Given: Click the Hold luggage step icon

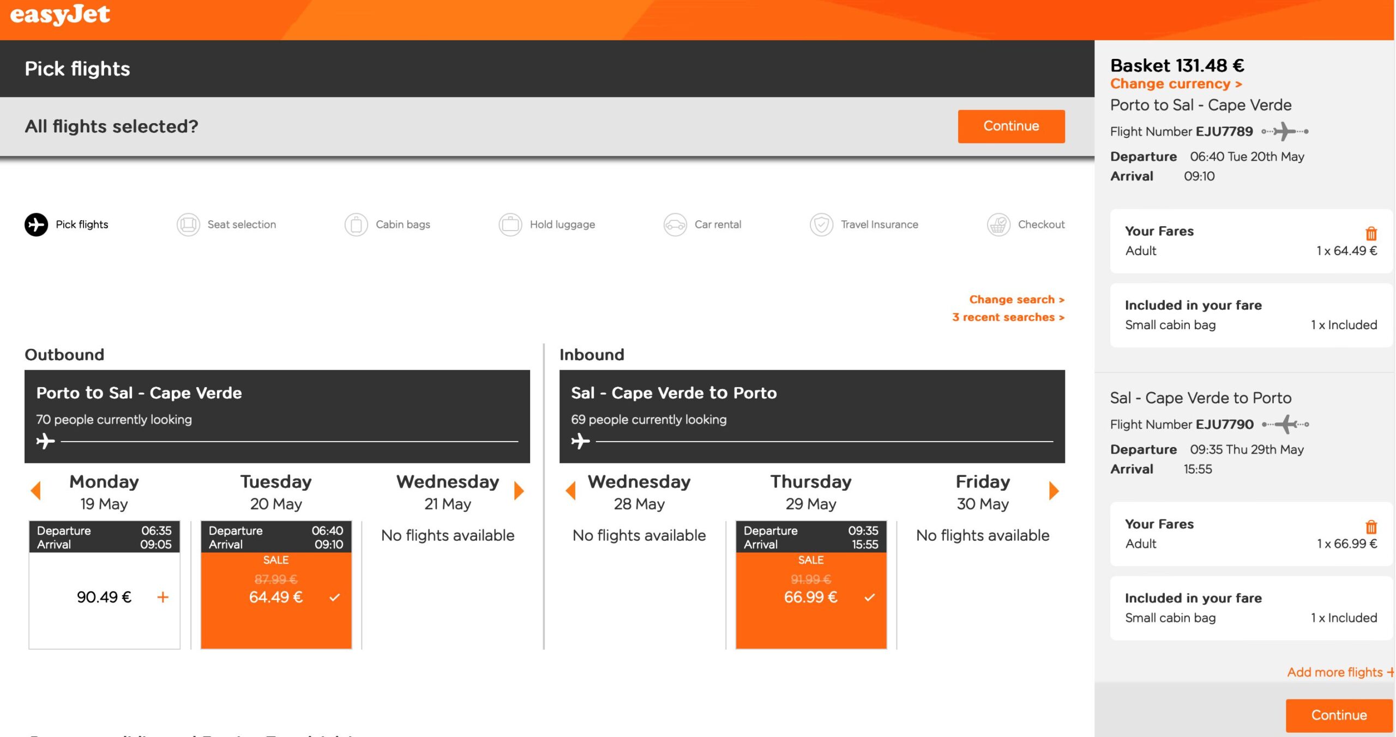Looking at the screenshot, I should pyautogui.click(x=510, y=225).
